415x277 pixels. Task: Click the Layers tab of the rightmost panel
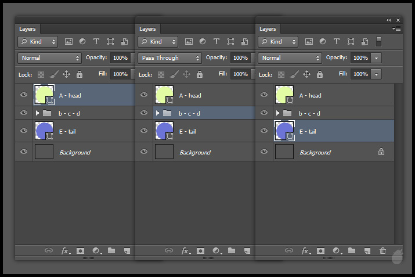click(x=268, y=28)
